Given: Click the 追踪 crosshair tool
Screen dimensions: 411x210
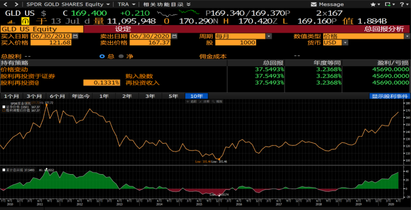Looking at the screenshot, I should point(192,101).
